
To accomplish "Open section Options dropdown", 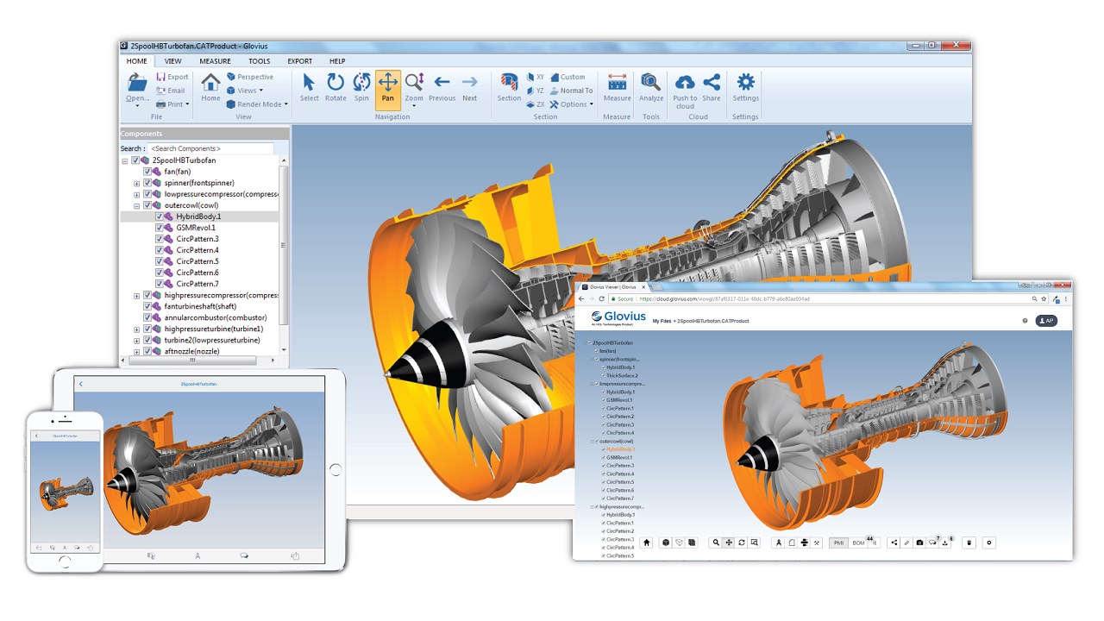I will coord(572,104).
